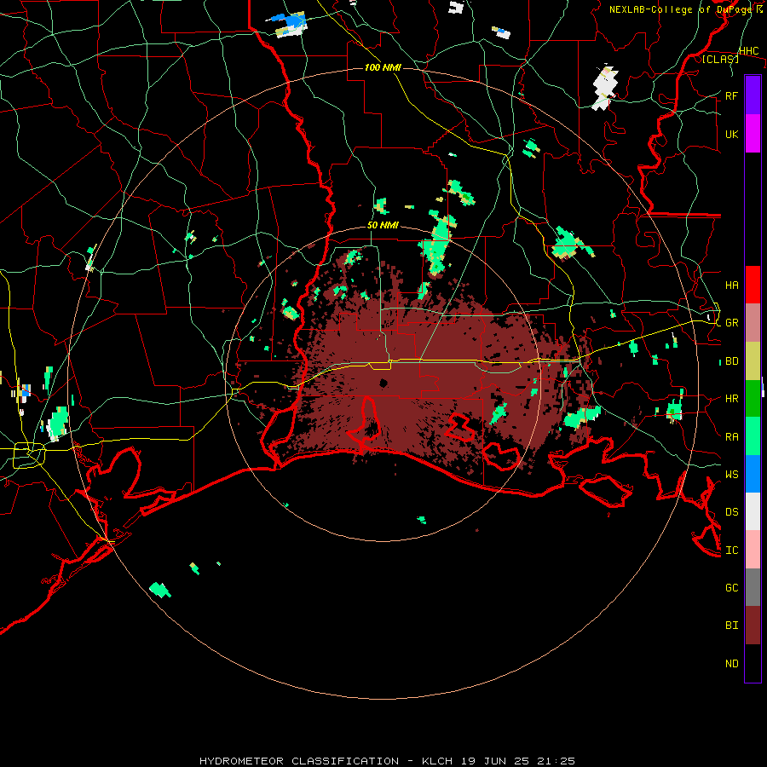767x767 pixels.
Task: Click the '50 NMI' range ring label
Action: pos(383,226)
